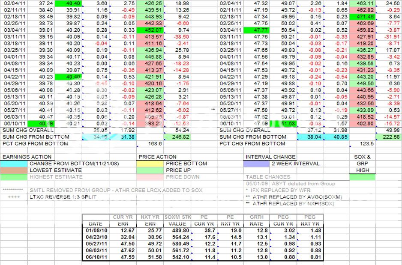The image size is (402, 265).
Task: Click the green highlighted 452.07 cell
Action: pyautogui.click(x=150, y=30)
